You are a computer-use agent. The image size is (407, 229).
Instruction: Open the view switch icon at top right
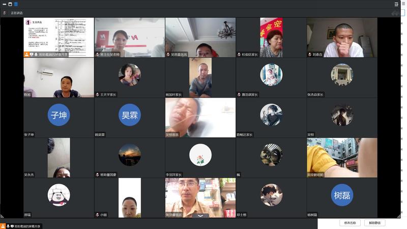pyautogui.click(x=396, y=4)
